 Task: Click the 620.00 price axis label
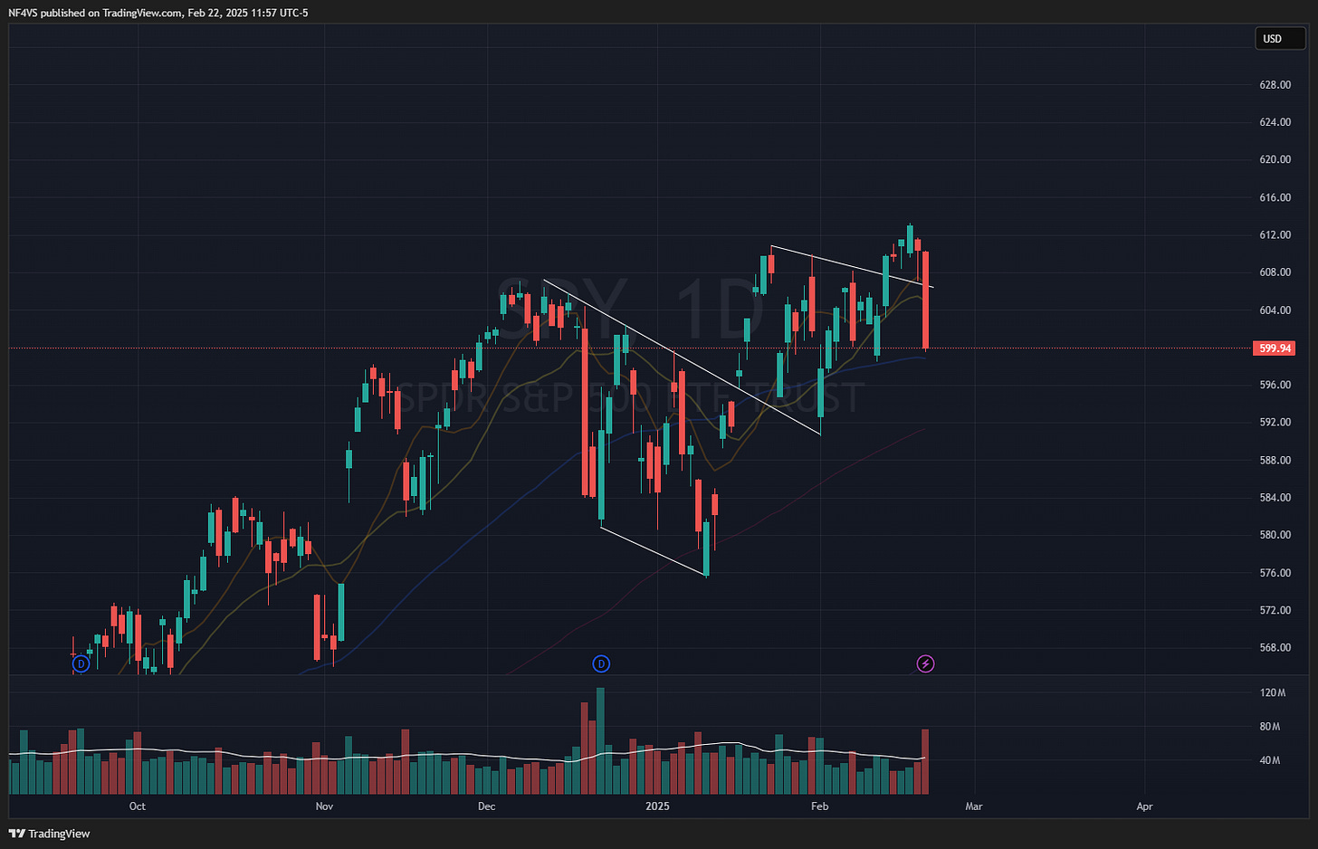point(1275,159)
